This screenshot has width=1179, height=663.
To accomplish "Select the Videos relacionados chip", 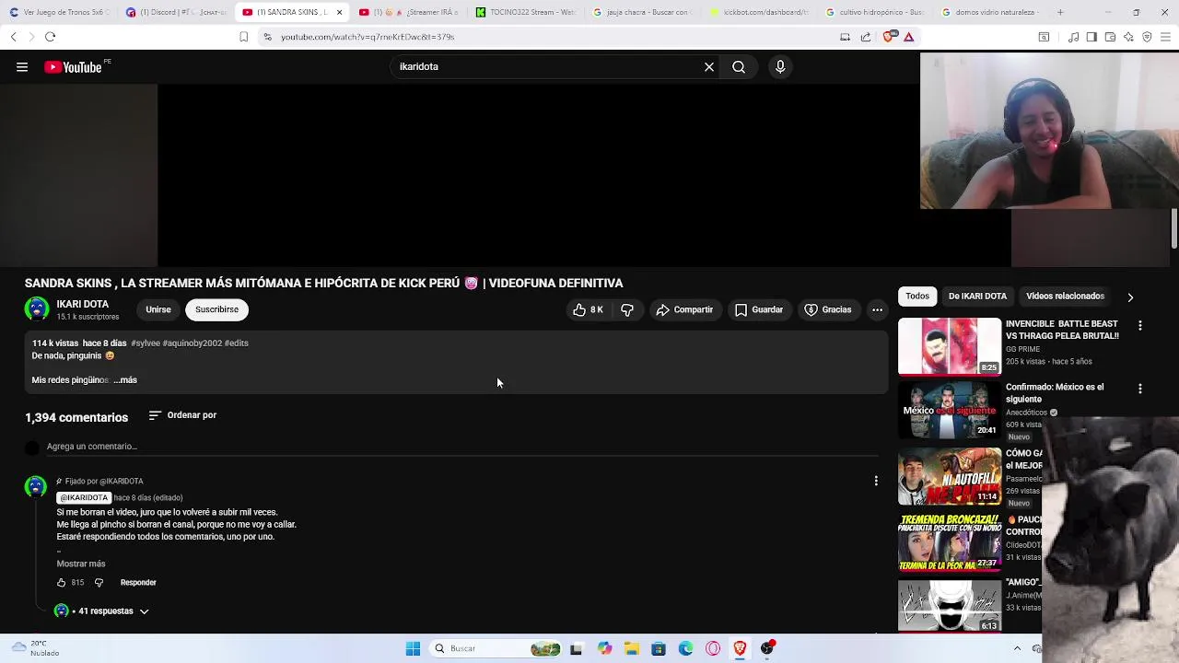I will tap(1065, 297).
